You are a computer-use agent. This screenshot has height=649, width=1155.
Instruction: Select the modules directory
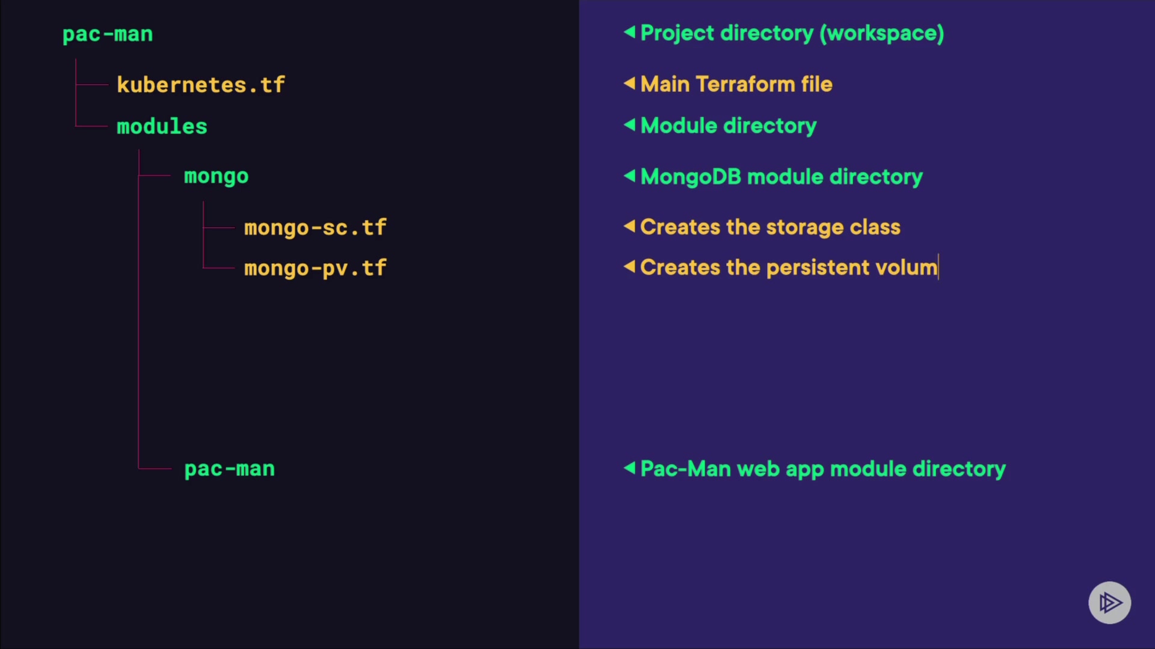162,126
